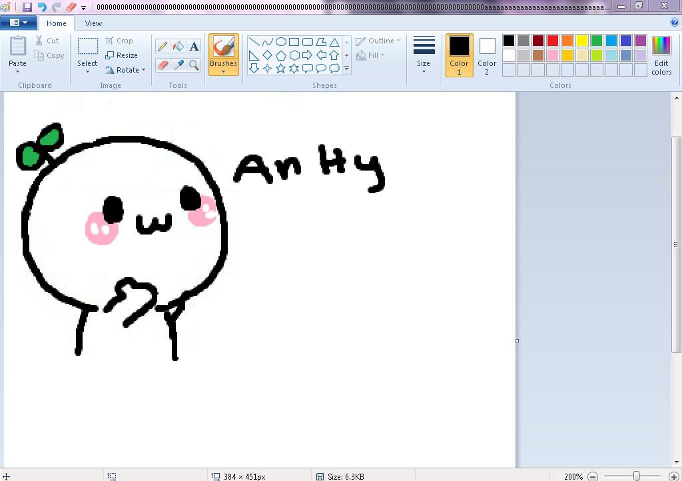The width and height of the screenshot is (682, 481).
Task: Choose the Triangle shape
Action: pos(334,42)
